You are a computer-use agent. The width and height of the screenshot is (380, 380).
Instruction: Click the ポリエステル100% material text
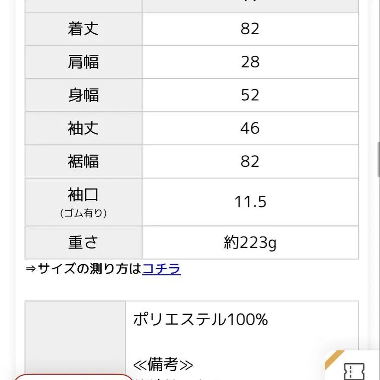pos(200,319)
